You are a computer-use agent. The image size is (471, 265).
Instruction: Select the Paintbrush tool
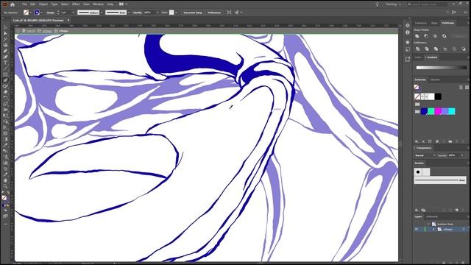pyautogui.click(x=5, y=80)
